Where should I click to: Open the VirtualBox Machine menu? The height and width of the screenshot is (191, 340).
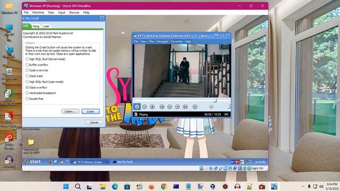point(38,13)
